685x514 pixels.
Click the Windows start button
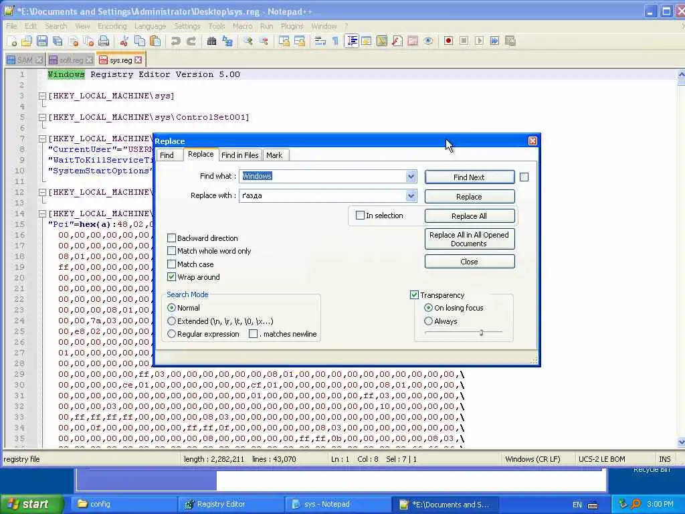(x=31, y=504)
